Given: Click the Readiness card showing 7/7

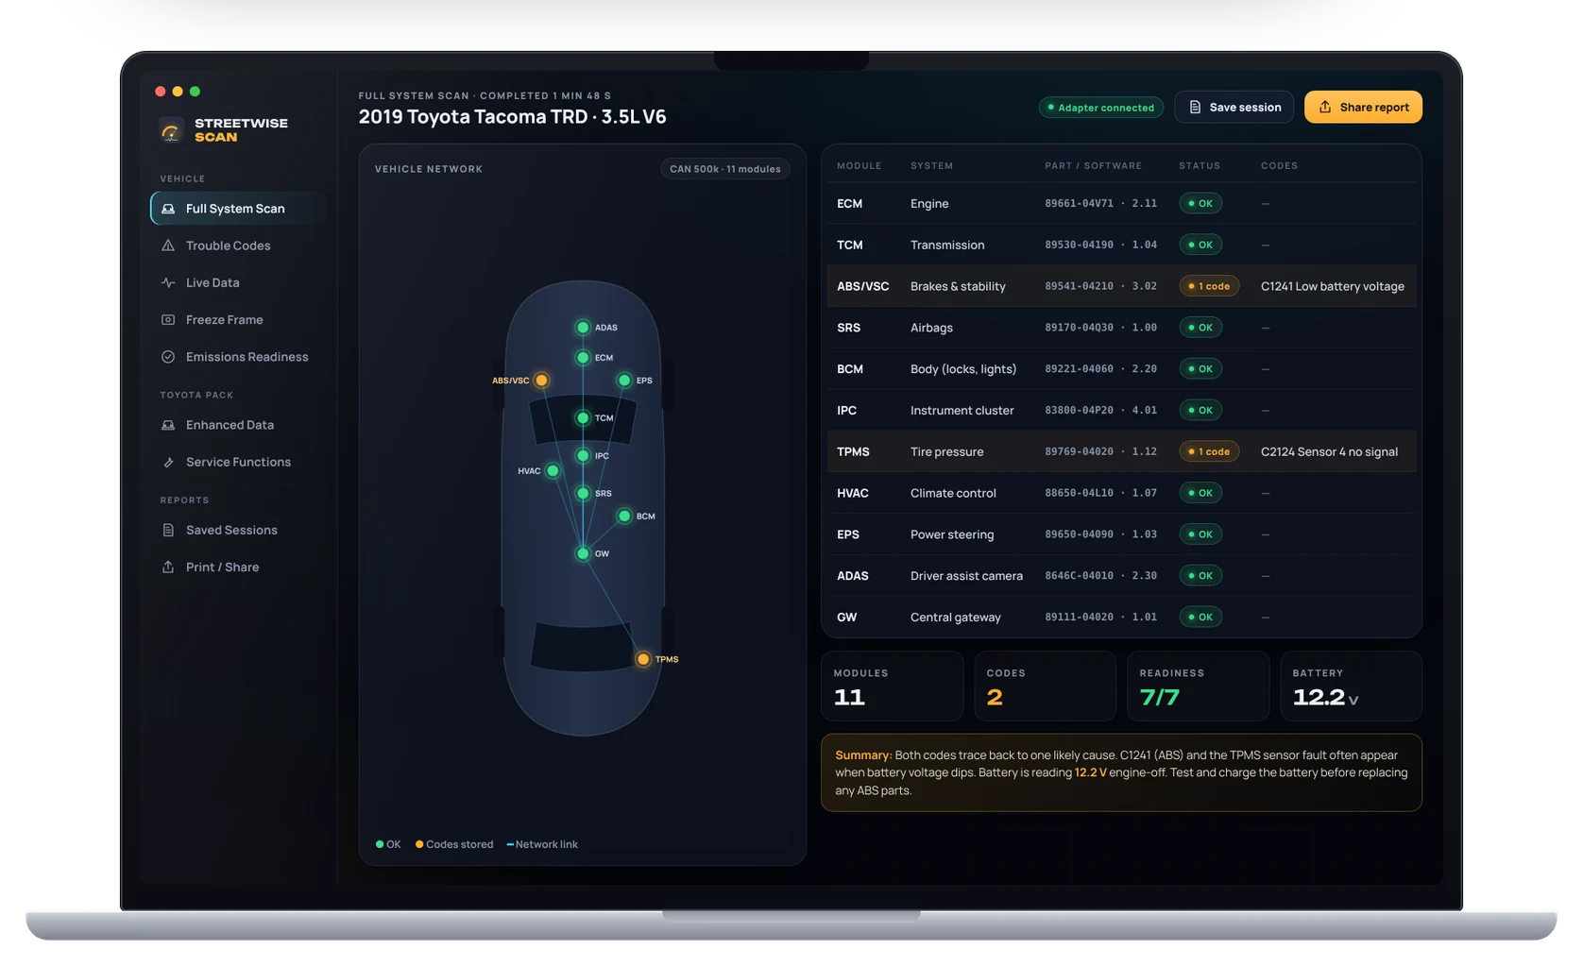Looking at the screenshot, I should coord(1198,686).
